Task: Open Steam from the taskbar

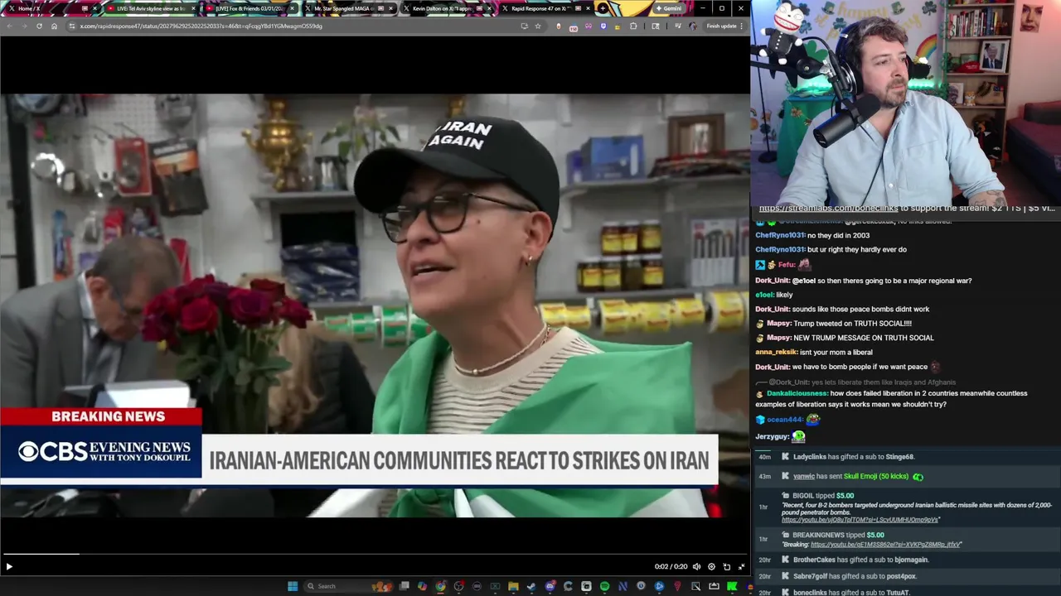Action: (x=531, y=586)
